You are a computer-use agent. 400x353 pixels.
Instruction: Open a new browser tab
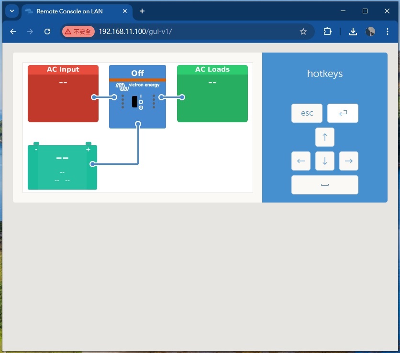click(142, 11)
